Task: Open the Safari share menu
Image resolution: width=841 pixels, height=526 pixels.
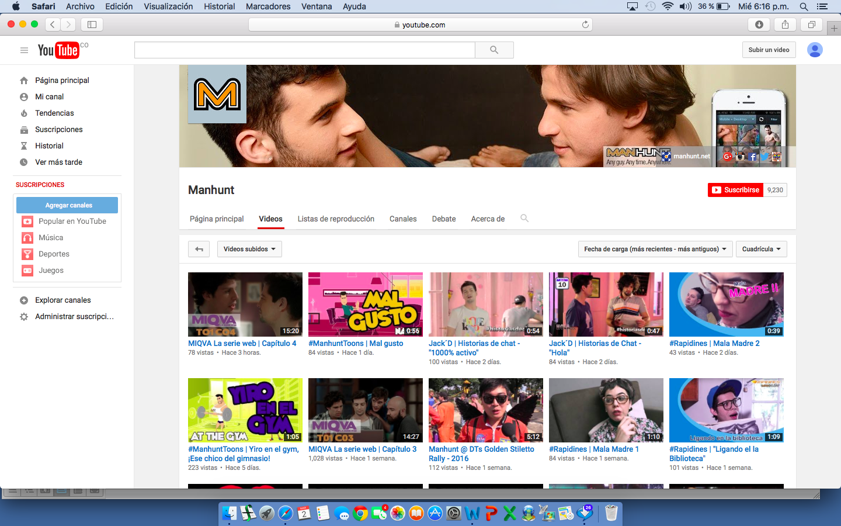Action: point(785,25)
